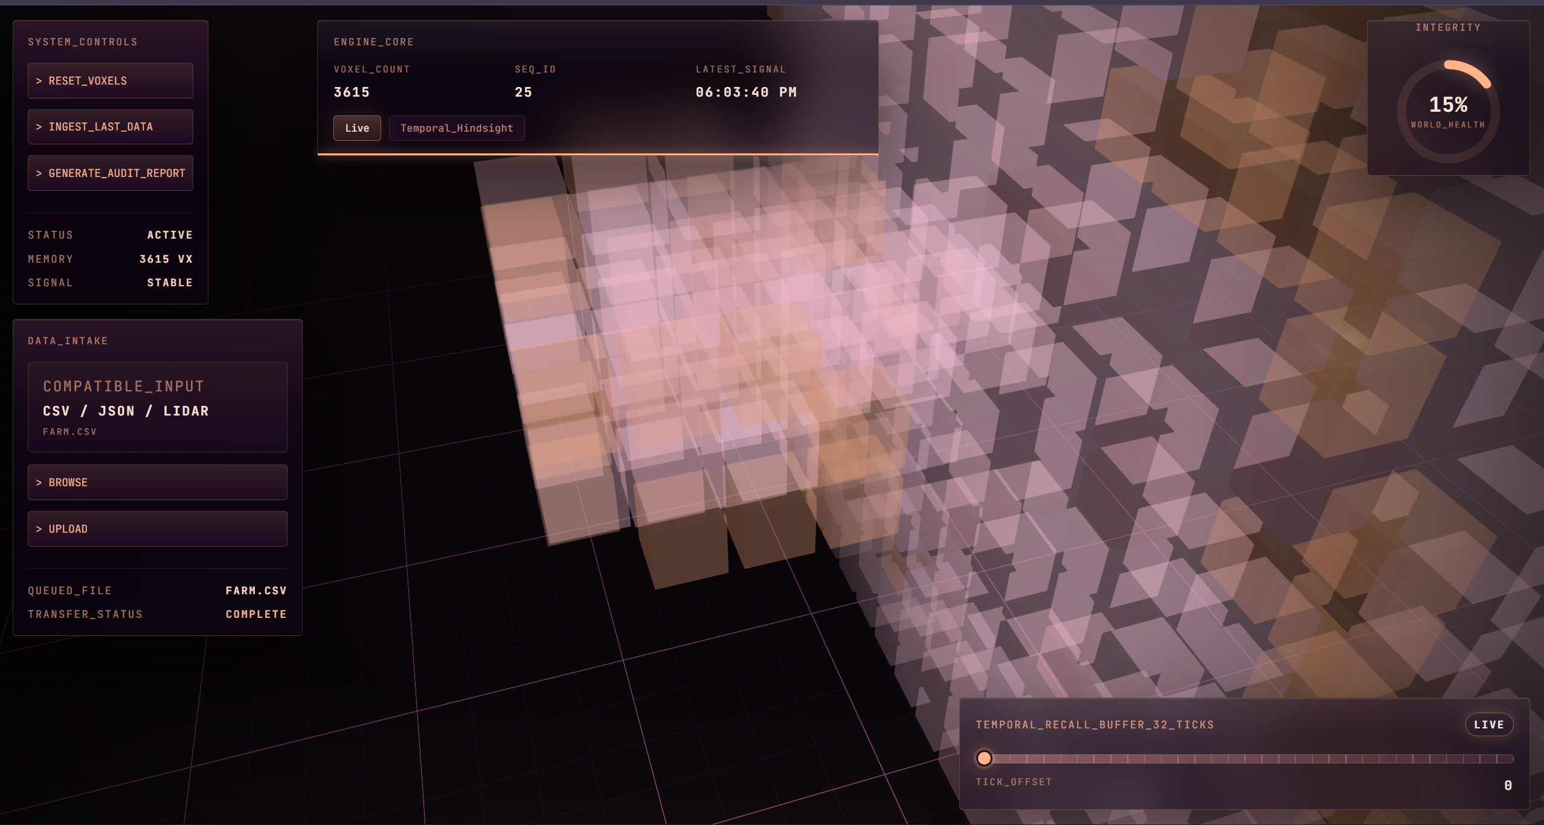The height and width of the screenshot is (825, 1544).
Task: Click the SIGNAL STABLE readout
Action: (x=170, y=283)
